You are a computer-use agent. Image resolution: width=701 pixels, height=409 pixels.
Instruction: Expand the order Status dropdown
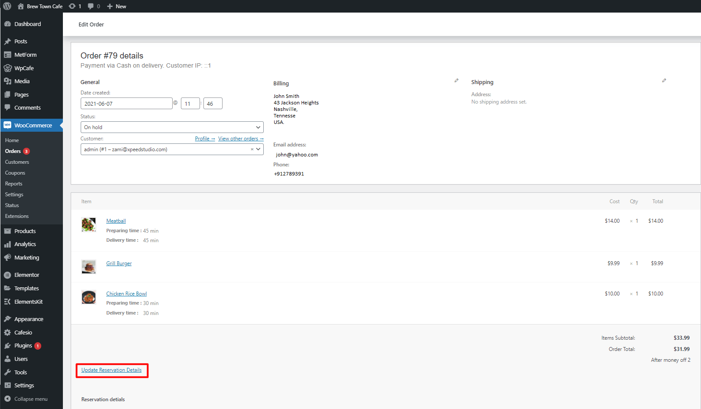(172, 127)
